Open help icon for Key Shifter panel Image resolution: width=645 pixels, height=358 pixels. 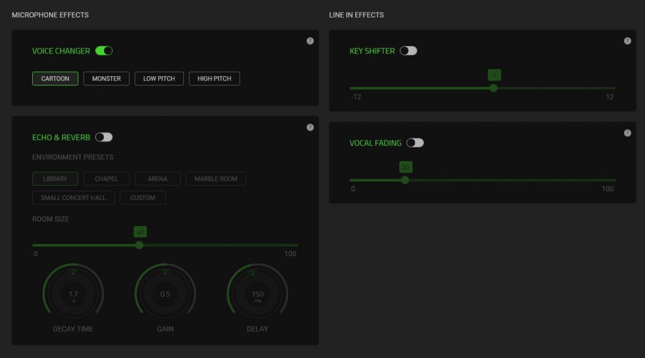pyautogui.click(x=627, y=41)
